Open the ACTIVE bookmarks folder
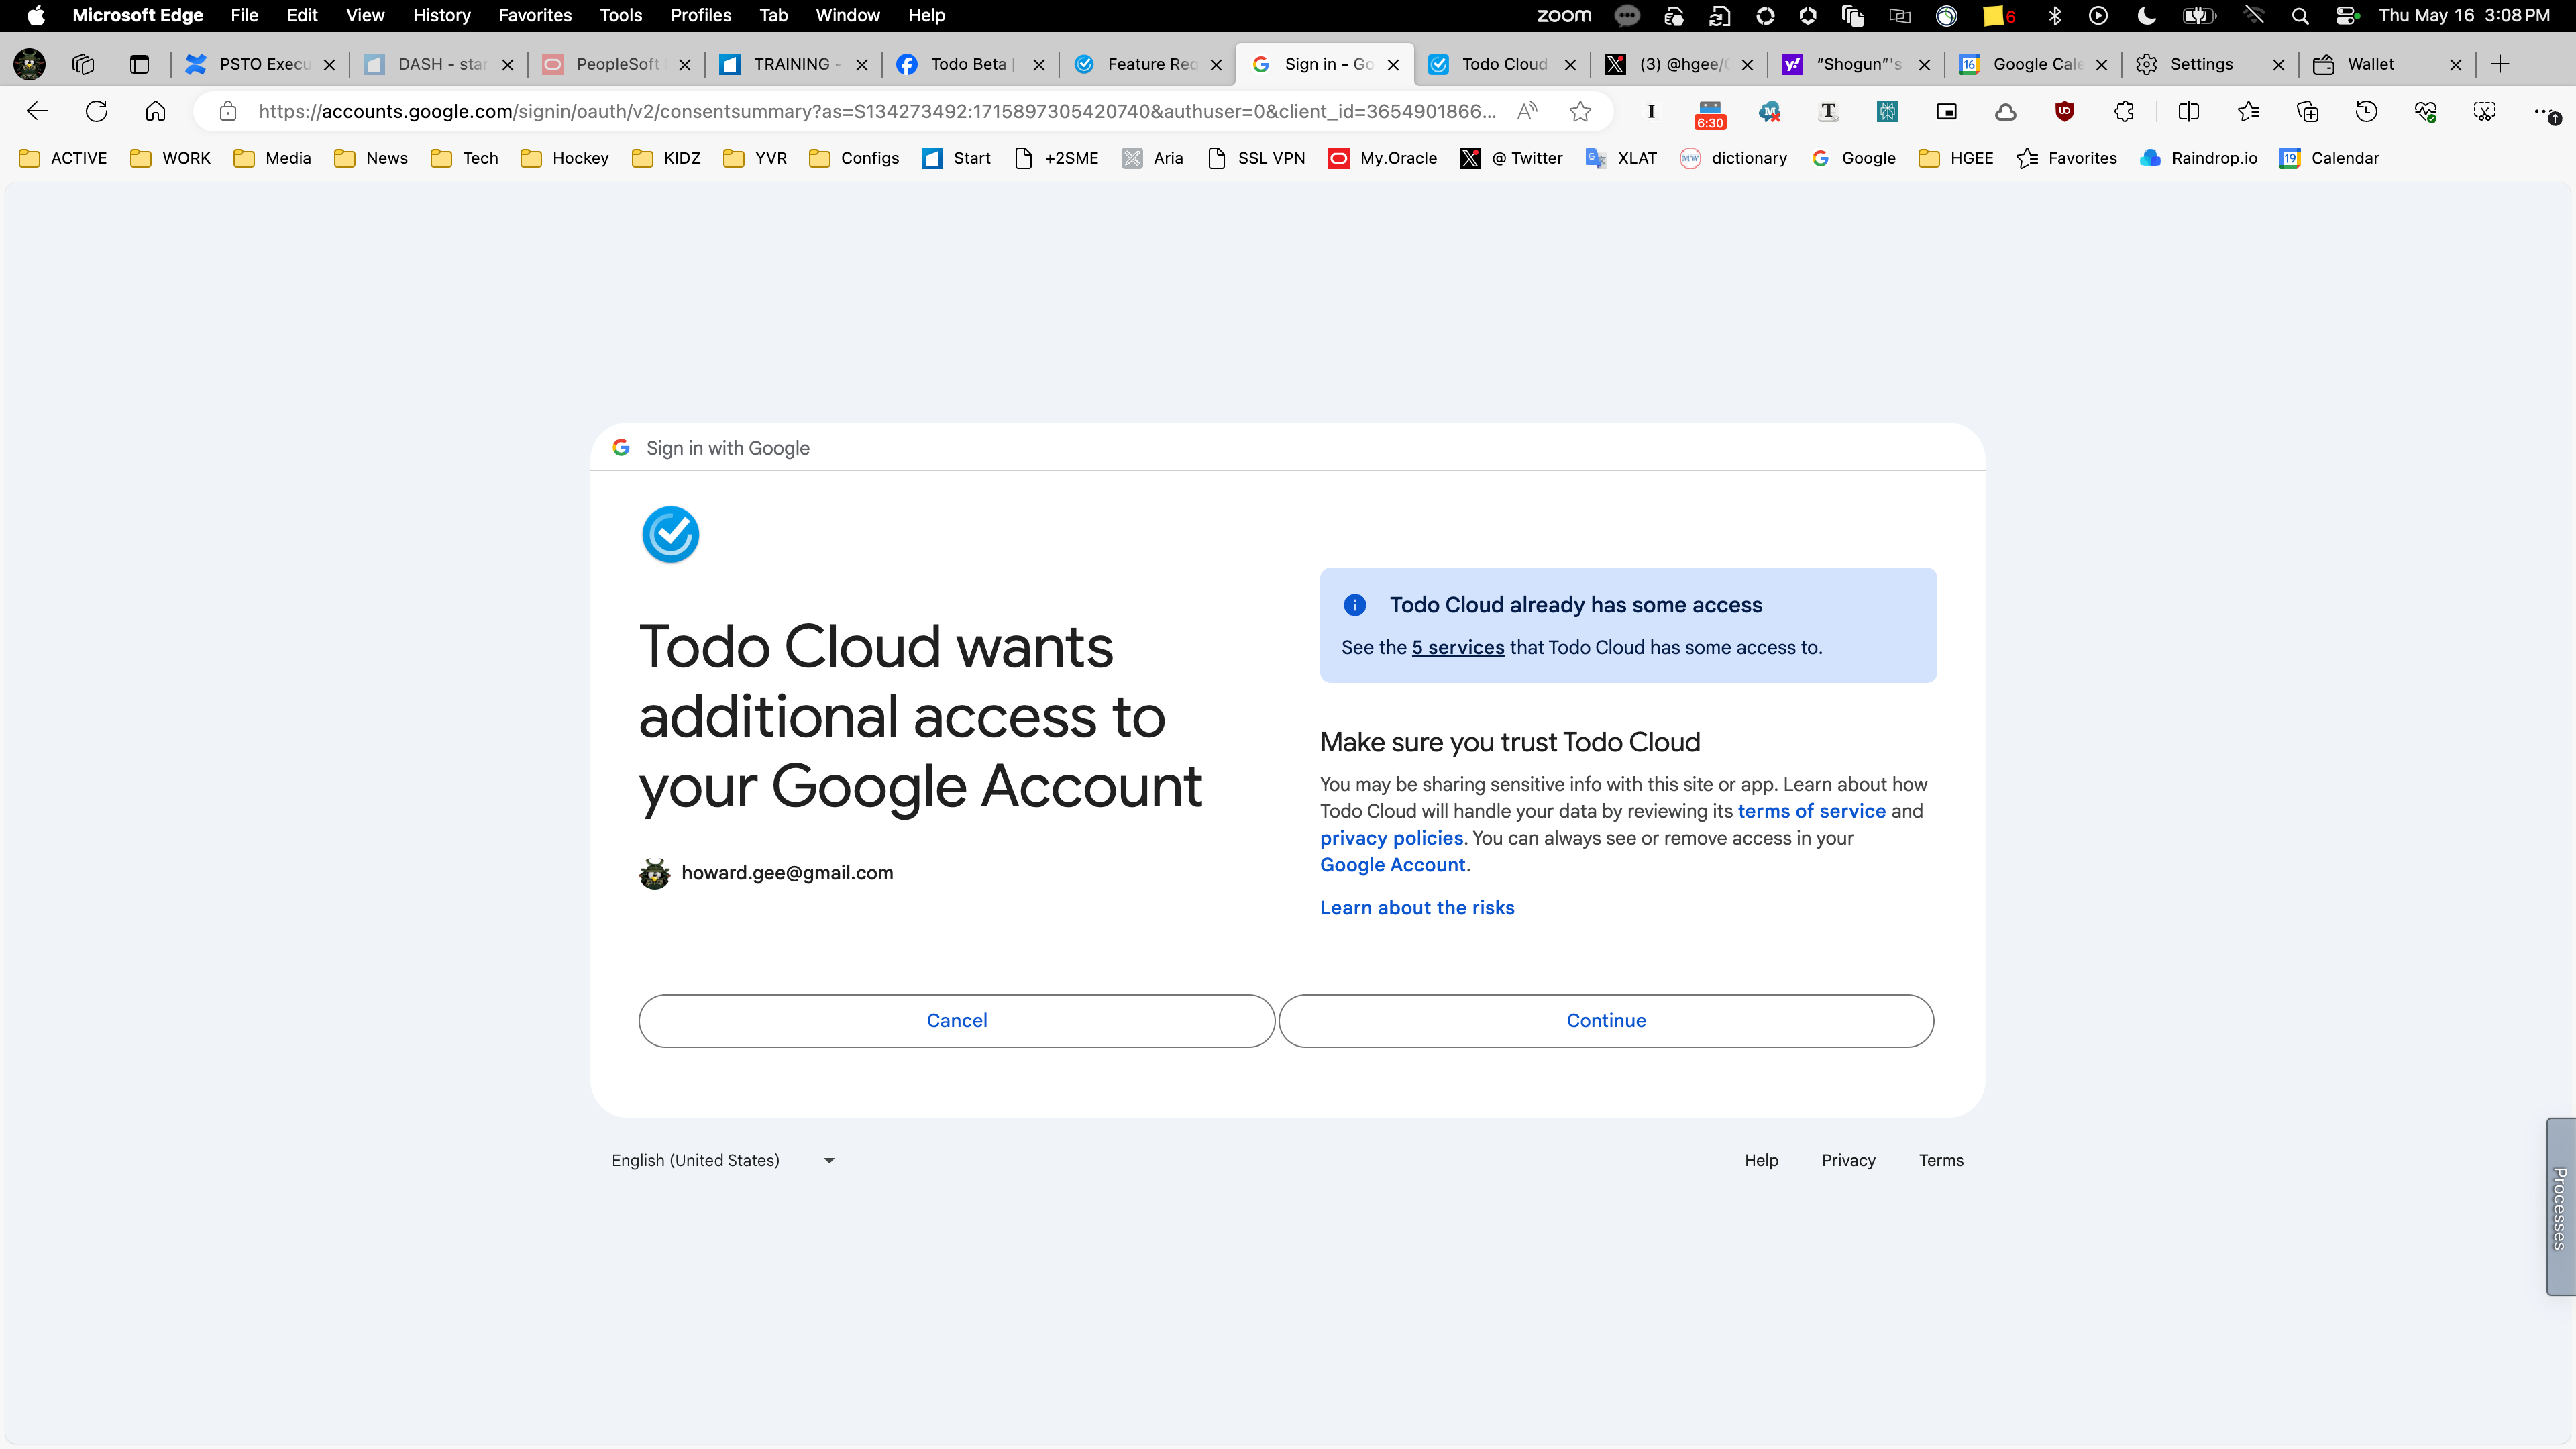The image size is (2576, 1449). click(x=63, y=158)
